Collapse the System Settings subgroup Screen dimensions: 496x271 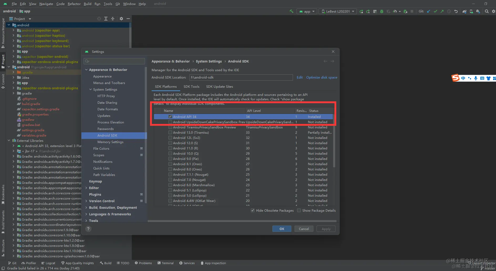(x=90, y=90)
